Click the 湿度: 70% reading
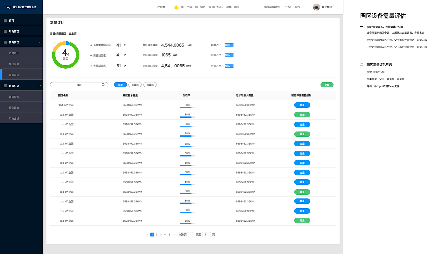The image size is (427, 254). (233, 7)
